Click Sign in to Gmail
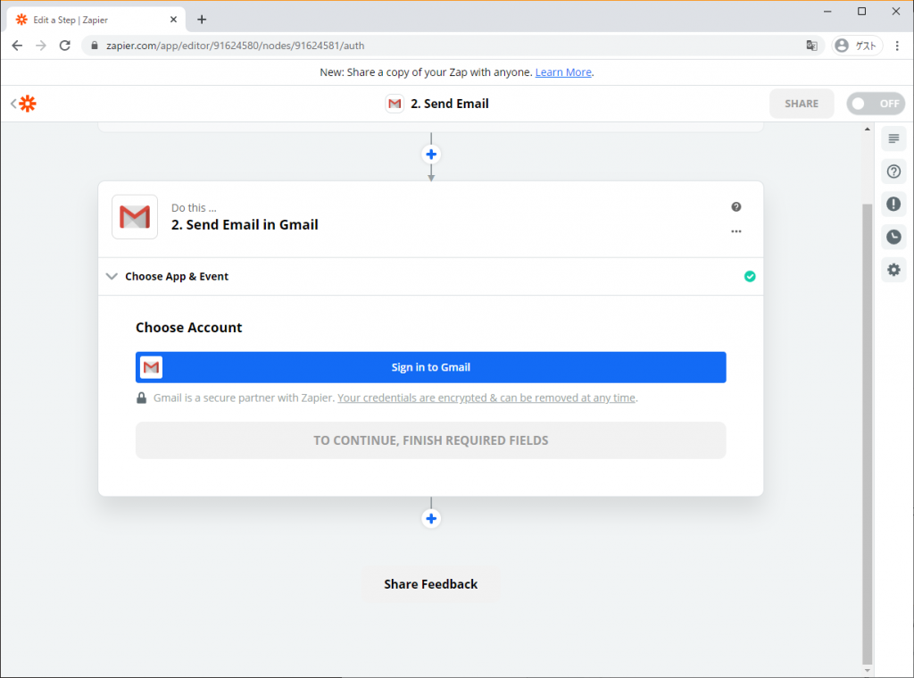This screenshot has height=678, width=914. point(431,368)
